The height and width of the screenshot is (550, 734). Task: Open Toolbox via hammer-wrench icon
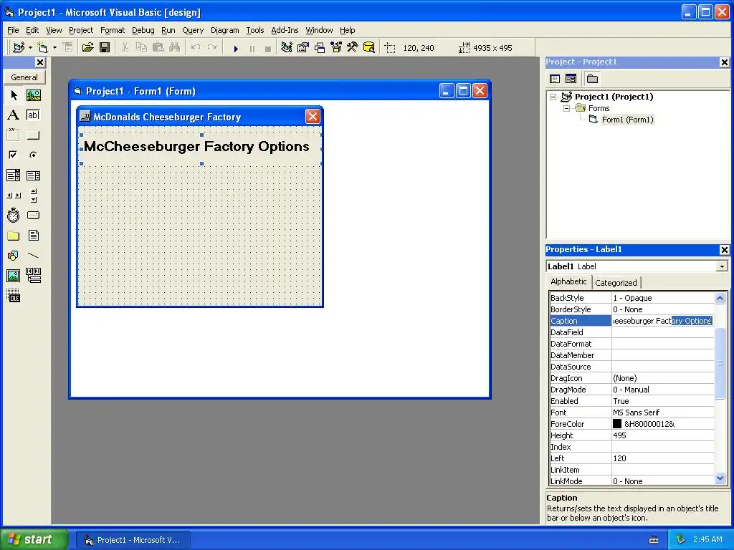[x=353, y=47]
